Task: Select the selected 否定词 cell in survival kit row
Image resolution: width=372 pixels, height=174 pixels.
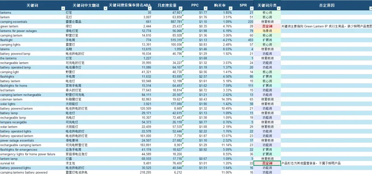Action: 267,163
